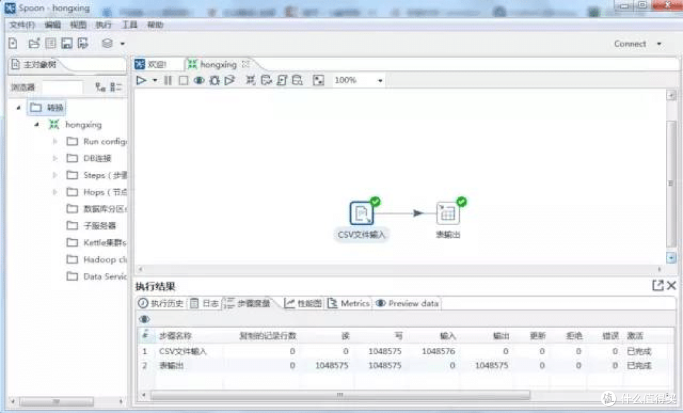Select the Data Services folder
Screen dimensions: 683x413
click(96, 276)
